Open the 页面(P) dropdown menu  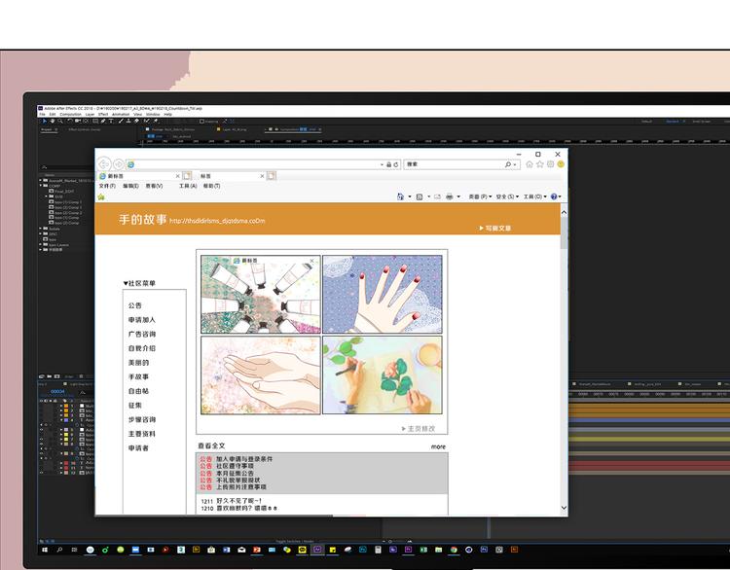479,196
